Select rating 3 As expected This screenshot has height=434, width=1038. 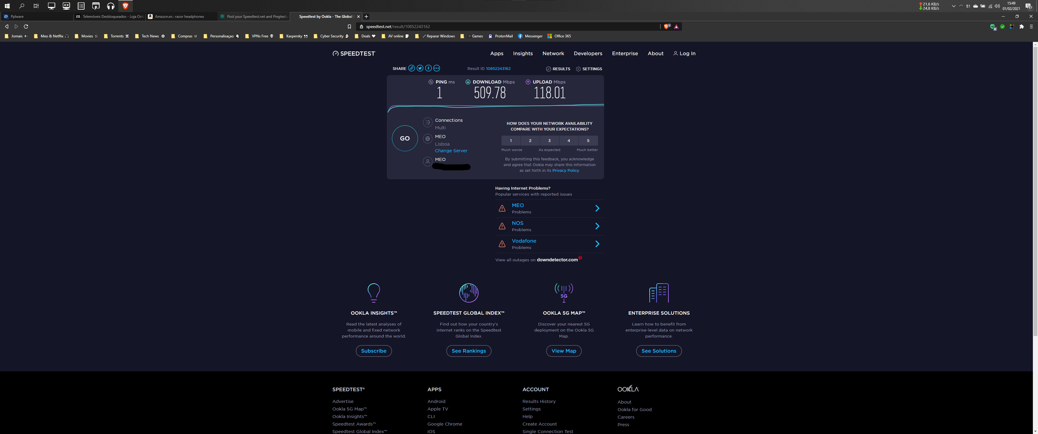[x=549, y=140]
